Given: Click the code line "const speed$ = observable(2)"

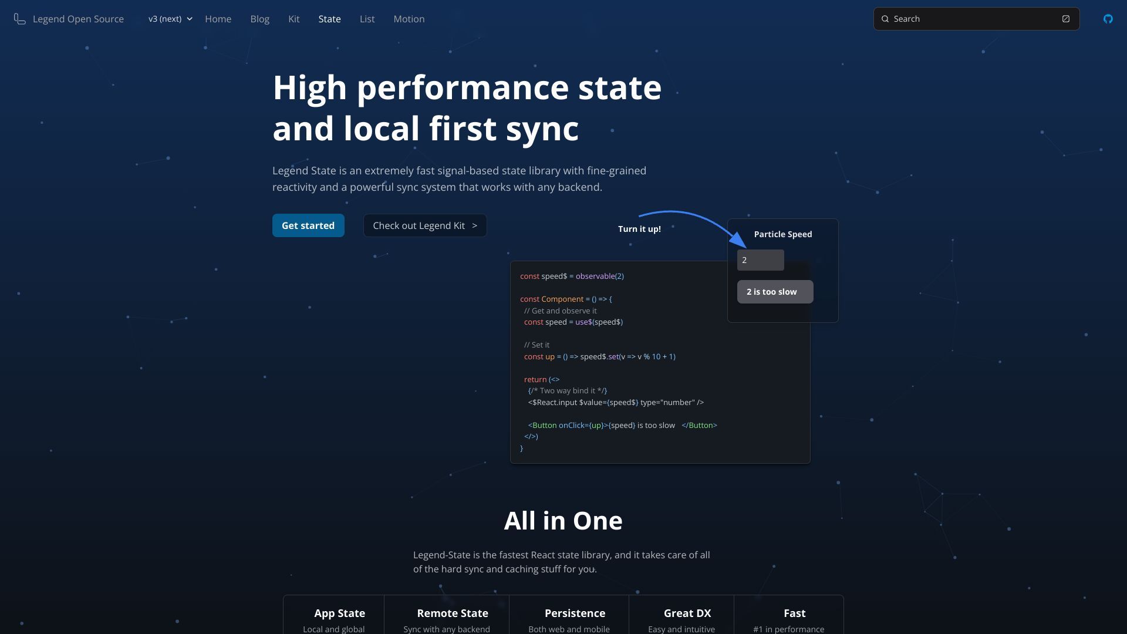Looking at the screenshot, I should (x=572, y=276).
